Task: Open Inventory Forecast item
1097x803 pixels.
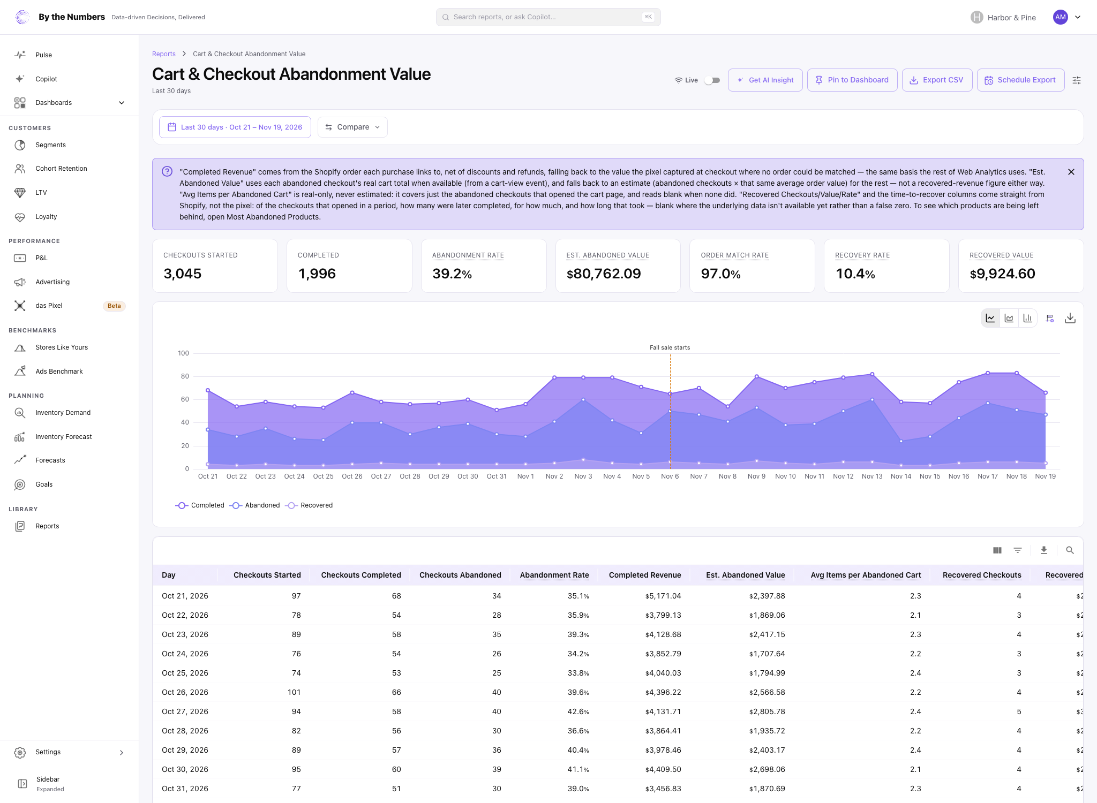Action: 69,437
